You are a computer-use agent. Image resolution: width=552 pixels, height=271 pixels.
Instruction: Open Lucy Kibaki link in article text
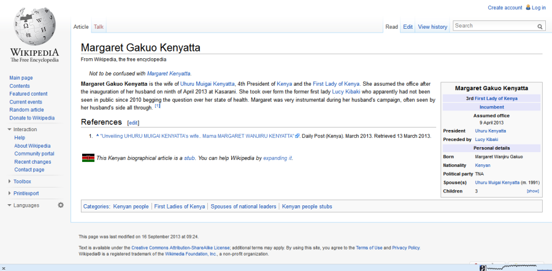[x=346, y=92]
